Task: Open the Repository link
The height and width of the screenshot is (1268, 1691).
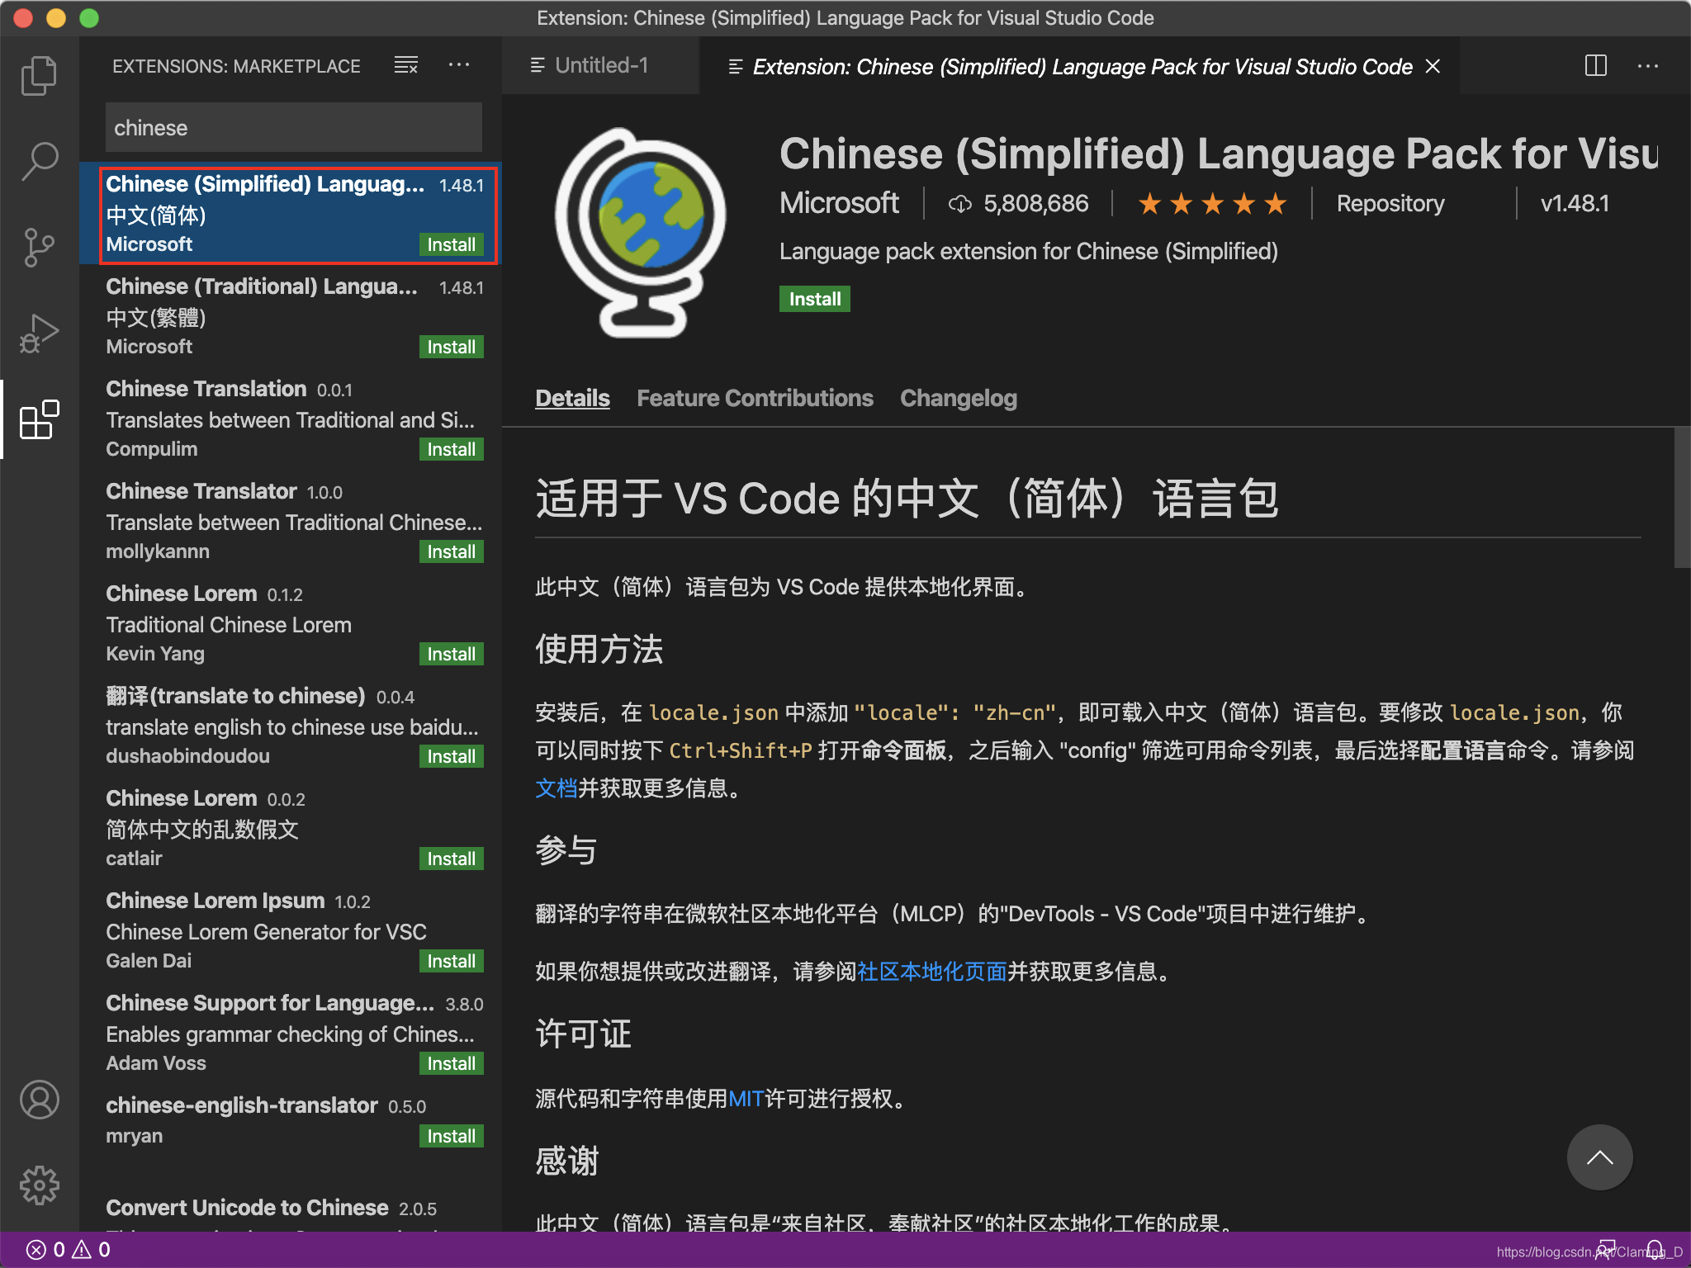Action: [1390, 204]
